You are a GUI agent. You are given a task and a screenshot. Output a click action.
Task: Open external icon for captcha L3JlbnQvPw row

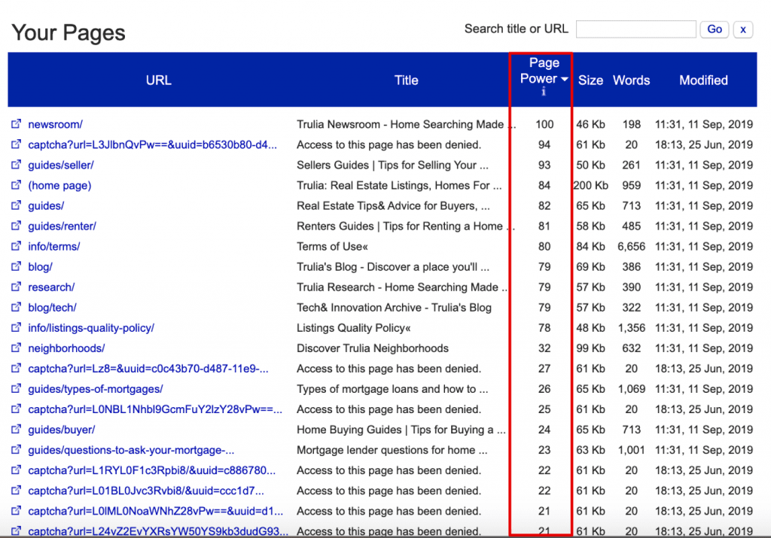[17, 144]
